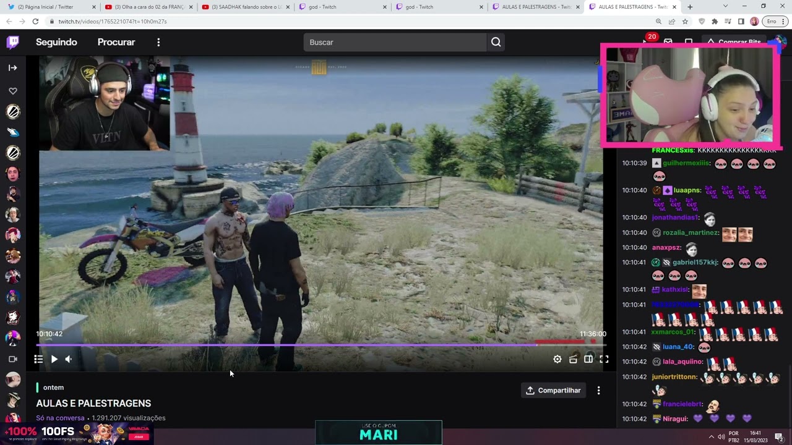
Task: Click chat username kathxisi
Action: (x=675, y=289)
